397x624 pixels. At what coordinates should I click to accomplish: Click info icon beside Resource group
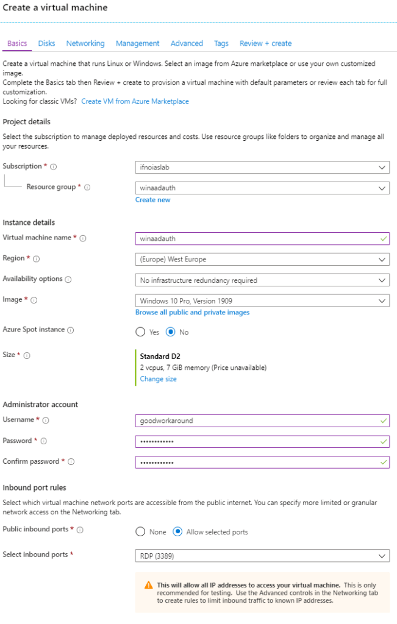[x=87, y=188]
